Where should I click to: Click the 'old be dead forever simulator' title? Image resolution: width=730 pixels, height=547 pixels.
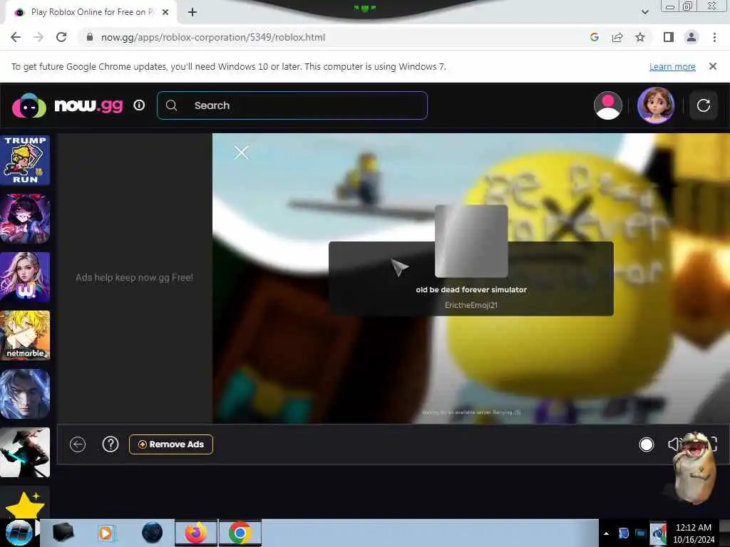[x=471, y=289]
